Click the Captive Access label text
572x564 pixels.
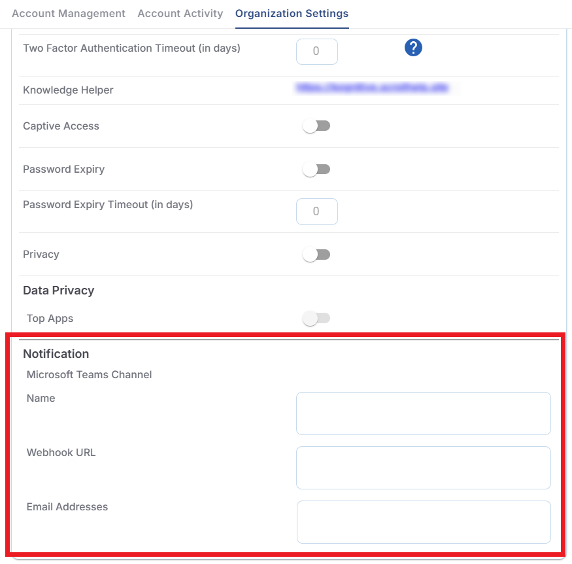61,126
